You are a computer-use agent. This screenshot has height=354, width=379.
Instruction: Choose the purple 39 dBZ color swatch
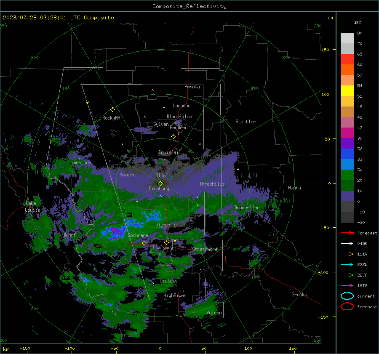347,143
